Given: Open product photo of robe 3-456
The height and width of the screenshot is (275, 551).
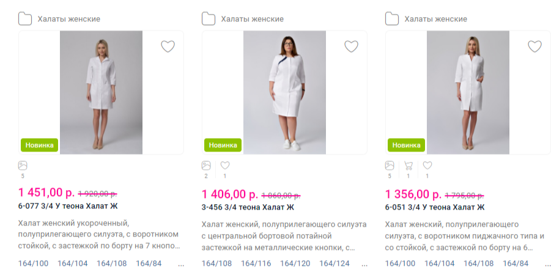Looking at the screenshot, I should [284, 92].
